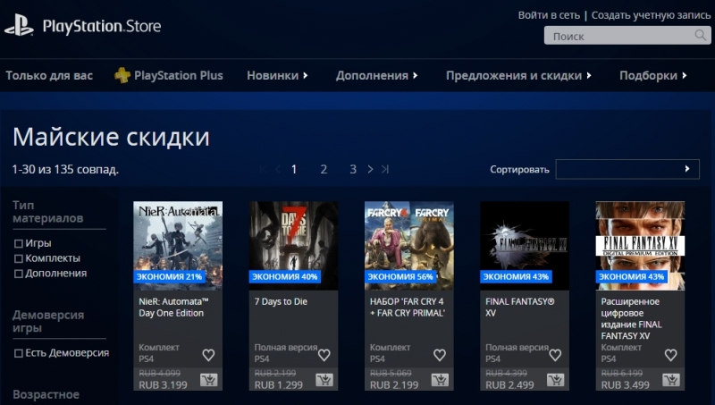Check the Комплекты filter checkbox
This screenshot has height=405, width=715.
(x=18, y=258)
